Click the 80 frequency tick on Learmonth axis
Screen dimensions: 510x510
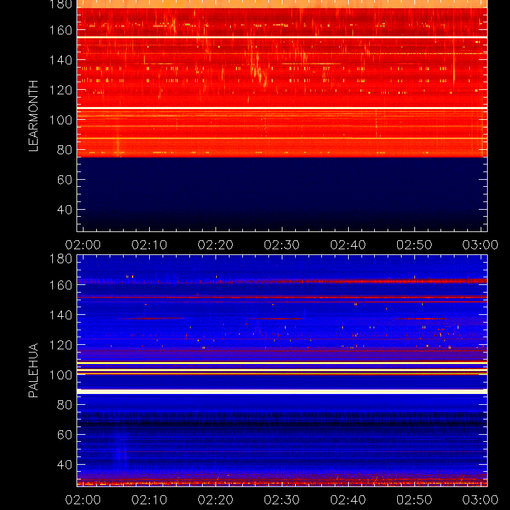click(x=65, y=150)
